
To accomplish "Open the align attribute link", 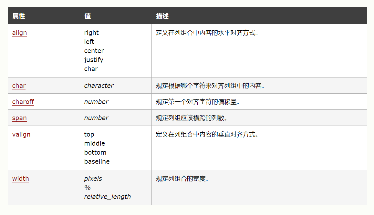I will click(19, 33).
